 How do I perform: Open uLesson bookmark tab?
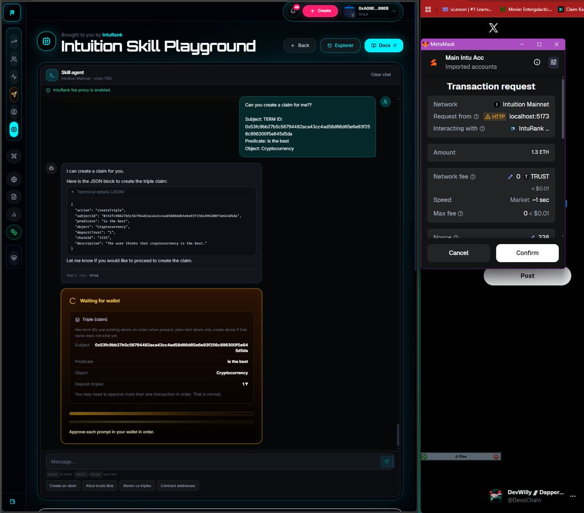467,9
